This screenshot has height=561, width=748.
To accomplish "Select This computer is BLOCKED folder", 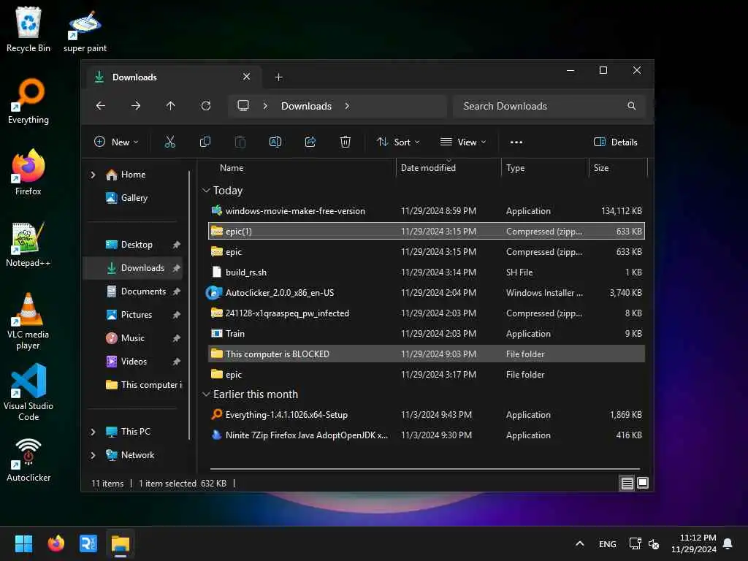I will click(427, 354).
